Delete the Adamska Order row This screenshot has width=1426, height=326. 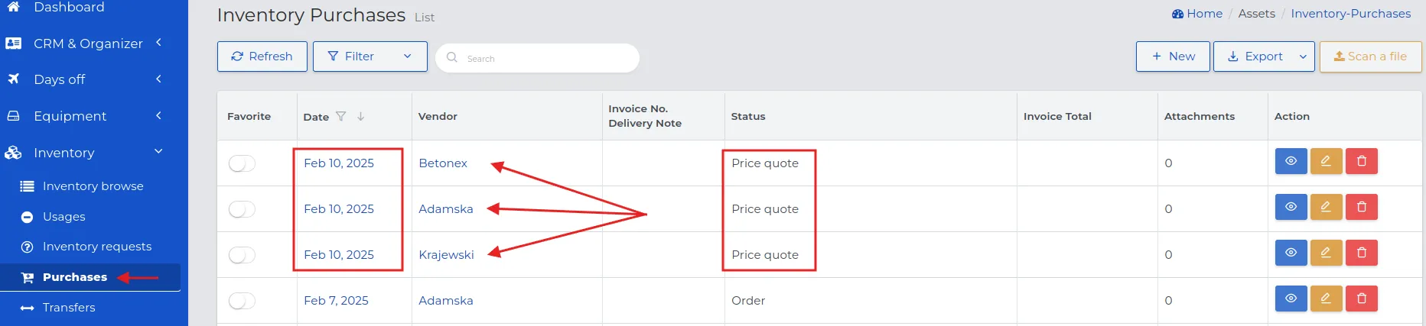[1361, 299]
